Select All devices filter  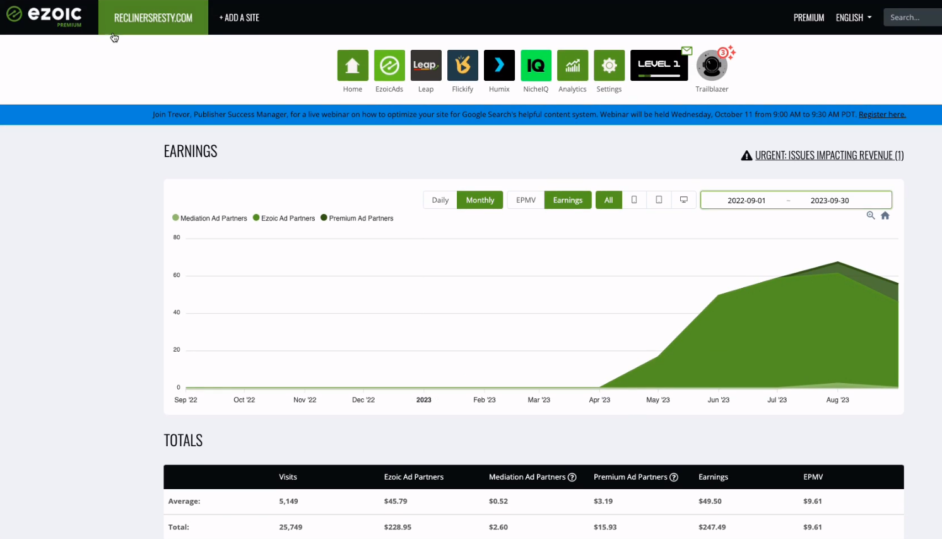pyautogui.click(x=609, y=200)
